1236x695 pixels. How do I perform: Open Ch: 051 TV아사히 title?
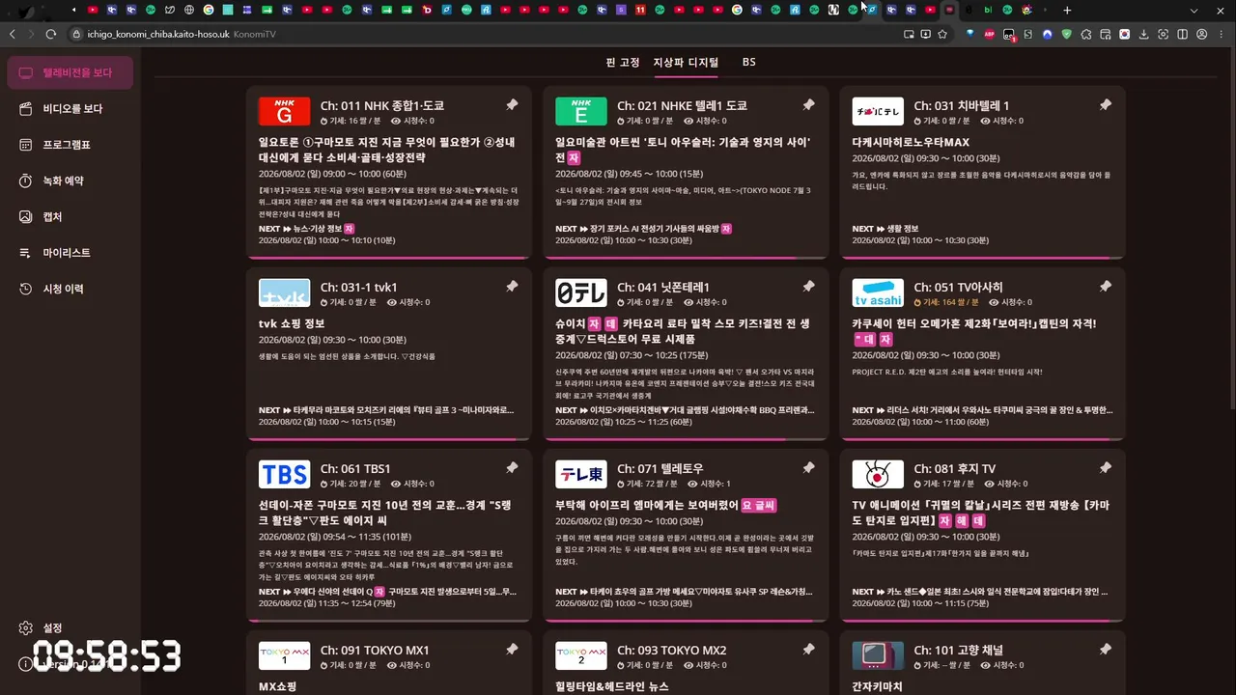(x=959, y=287)
